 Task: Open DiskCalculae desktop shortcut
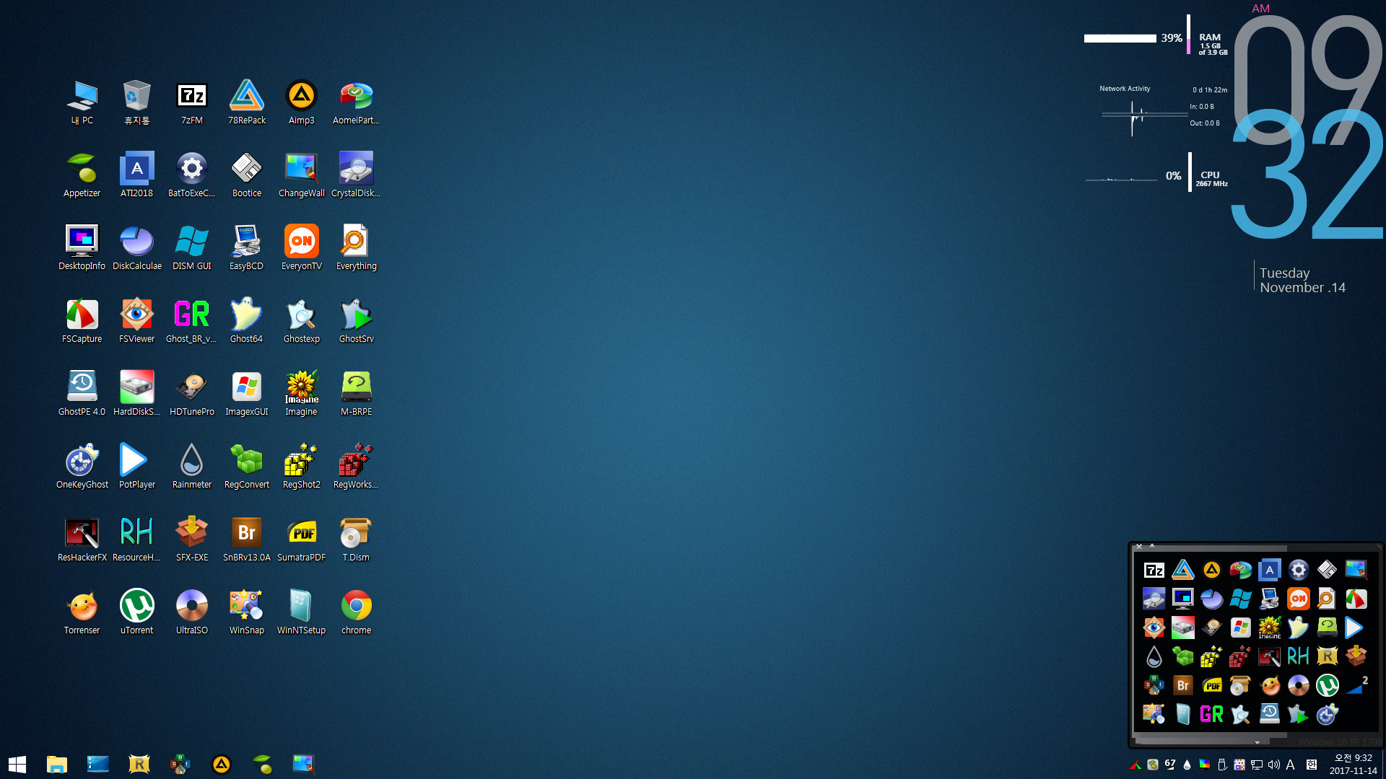pyautogui.click(x=137, y=248)
